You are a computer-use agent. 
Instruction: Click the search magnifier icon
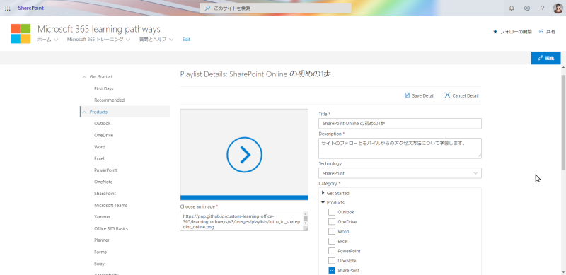207,8
